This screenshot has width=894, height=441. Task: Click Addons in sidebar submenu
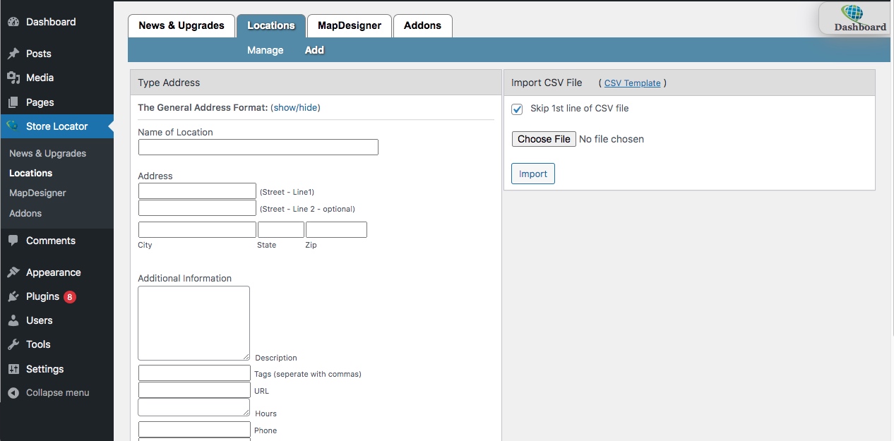click(x=25, y=213)
